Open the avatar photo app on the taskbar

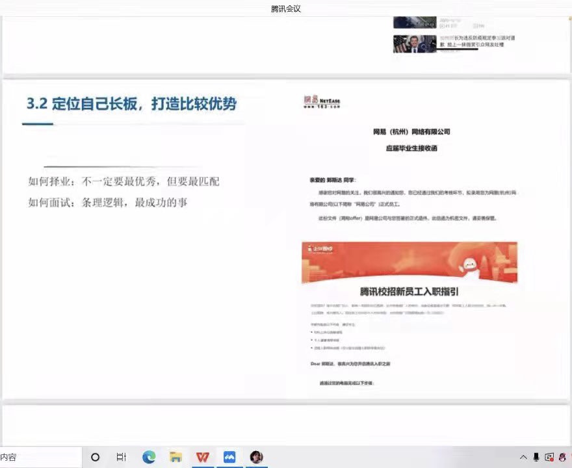coord(257,457)
